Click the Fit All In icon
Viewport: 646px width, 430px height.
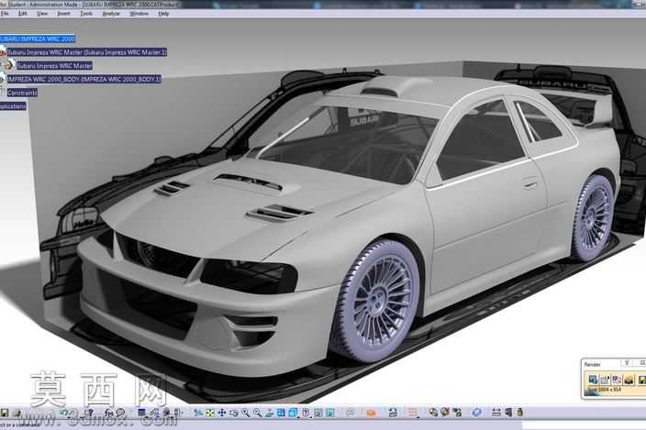point(210,413)
